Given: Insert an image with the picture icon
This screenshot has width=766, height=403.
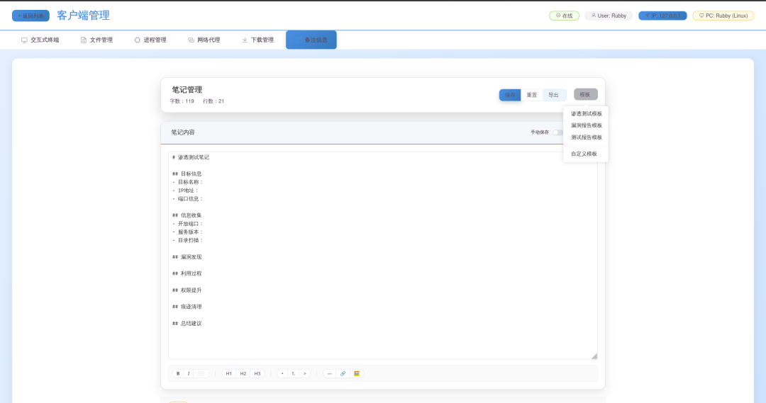Looking at the screenshot, I should (357, 374).
